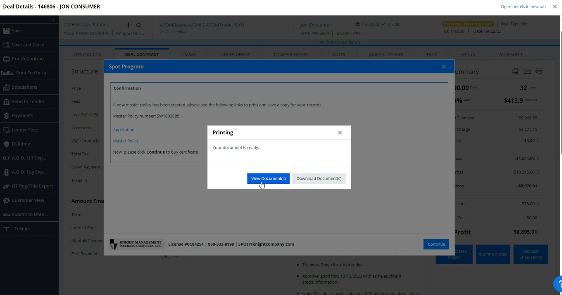Screen dimensions: 562x295
Task: Click SMS bubble icon in Summary
Action: pos(539,71)
